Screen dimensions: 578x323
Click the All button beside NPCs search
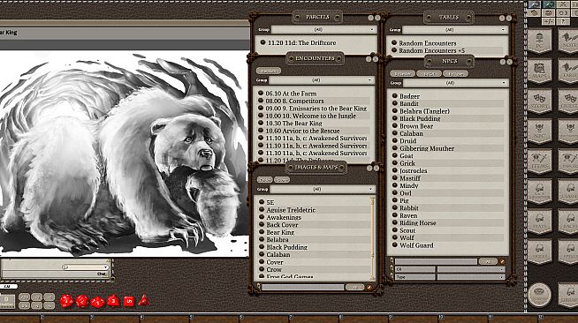(488, 261)
